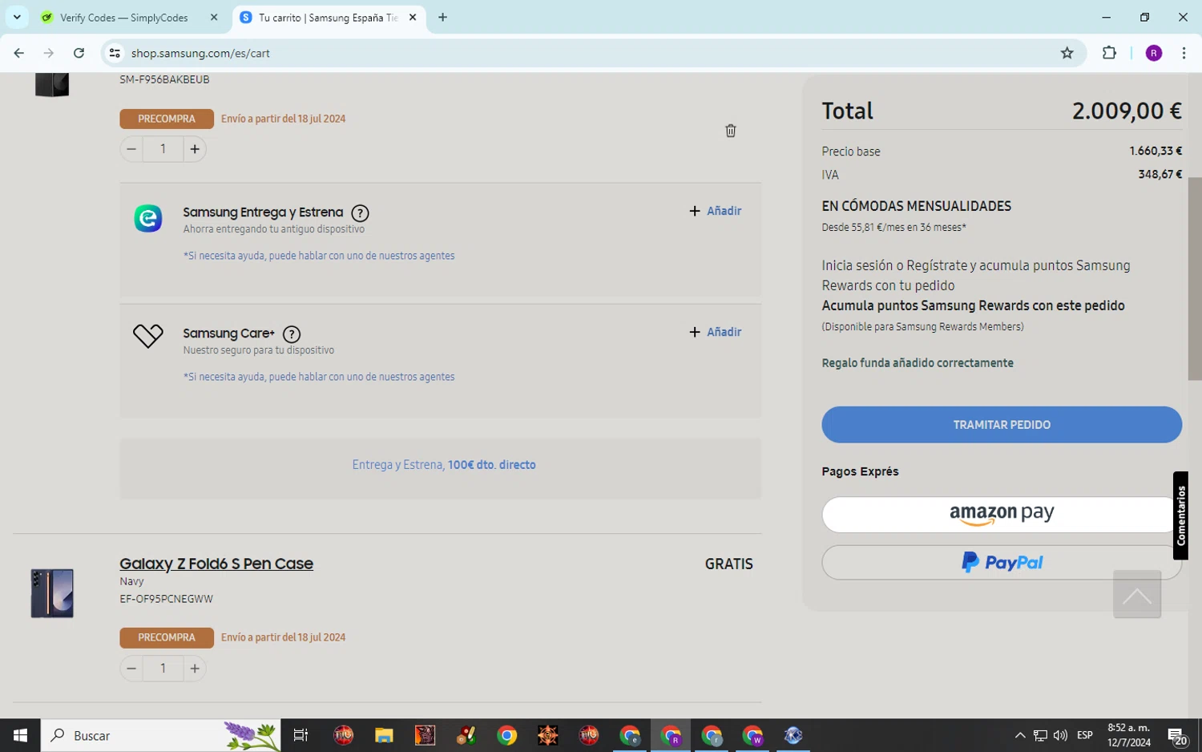Open the Extensions menu
Viewport: 1202px width, 752px height.
coord(1109,53)
